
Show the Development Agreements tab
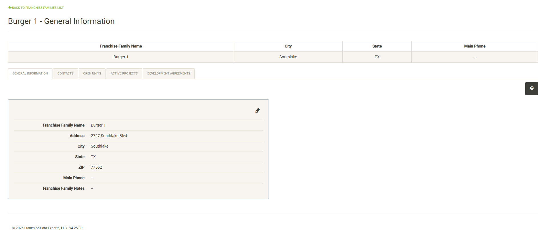[169, 74]
